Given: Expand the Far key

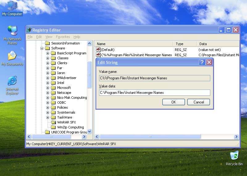Looking at the screenshot, I should pos(48,68).
